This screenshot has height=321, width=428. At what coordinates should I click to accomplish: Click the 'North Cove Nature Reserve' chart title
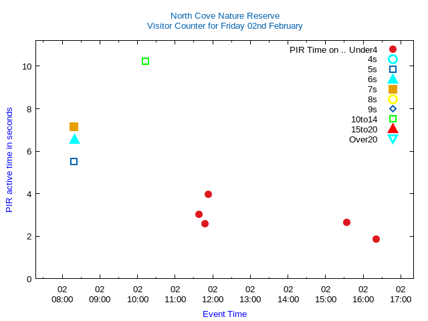pos(225,16)
